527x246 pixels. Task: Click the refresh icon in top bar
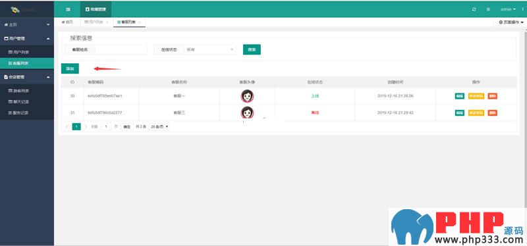[474, 9]
